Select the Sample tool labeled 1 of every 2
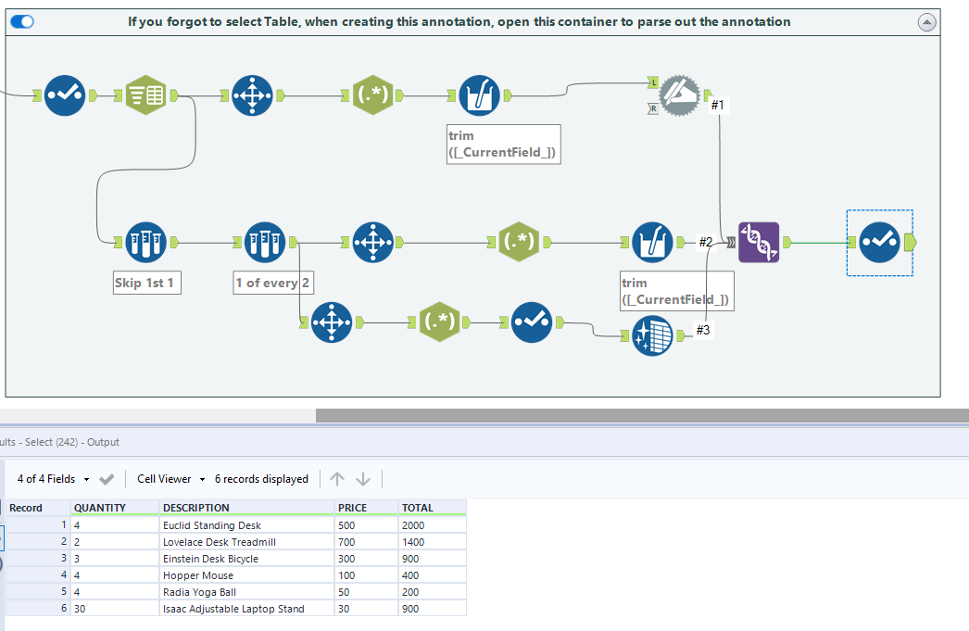969x631 pixels. click(266, 242)
